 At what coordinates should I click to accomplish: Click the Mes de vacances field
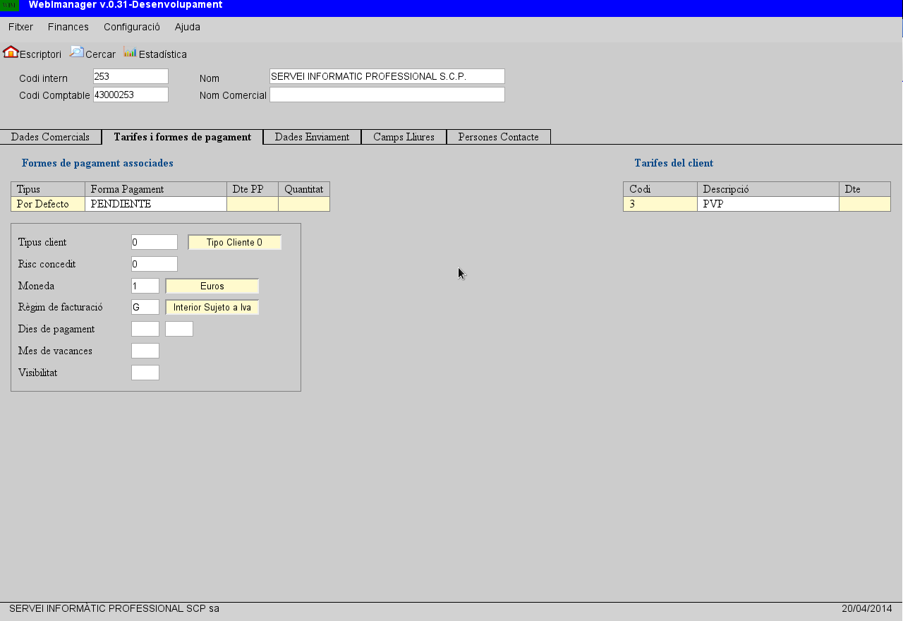point(145,350)
